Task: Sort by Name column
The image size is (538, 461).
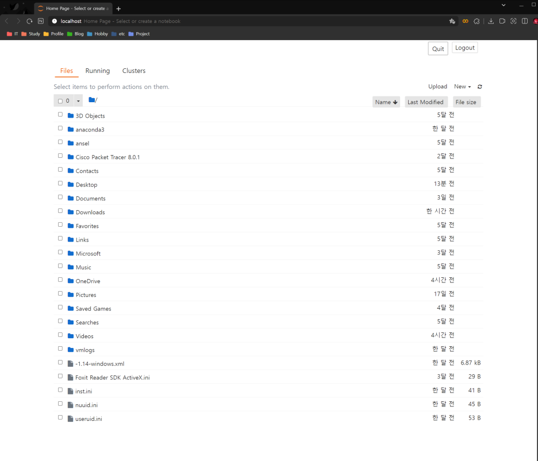Action: [x=386, y=102]
